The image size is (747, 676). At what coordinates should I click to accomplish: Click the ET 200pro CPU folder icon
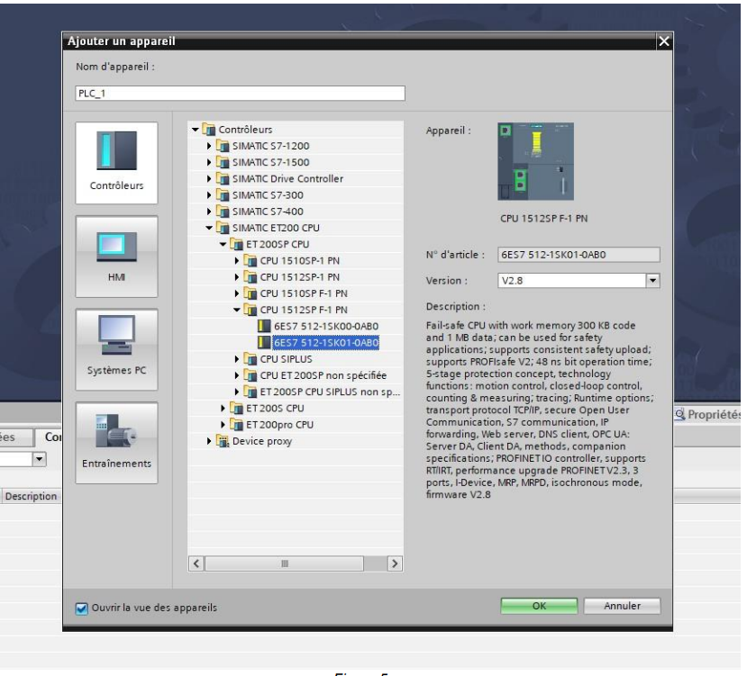(236, 425)
